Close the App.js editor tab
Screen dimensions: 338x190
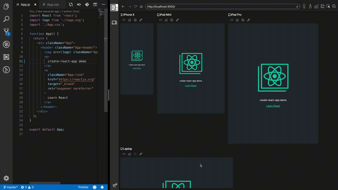click(x=35, y=4)
